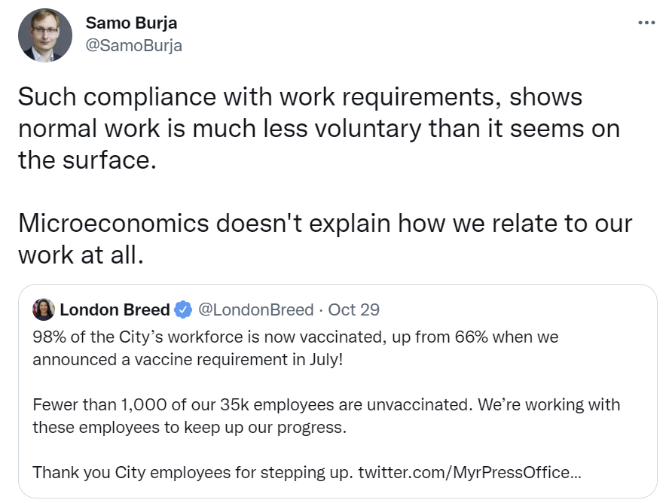The height and width of the screenshot is (503, 666).
Task: Click London Breed's small profile picture
Action: (x=44, y=309)
